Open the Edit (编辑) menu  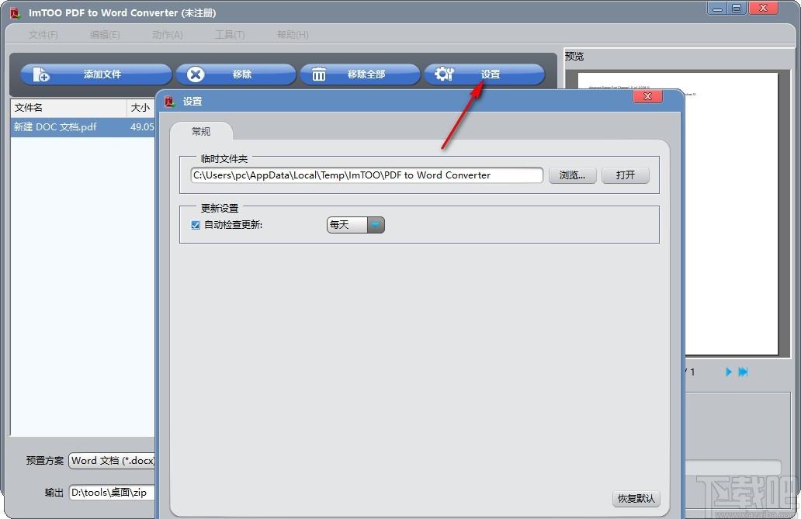click(105, 35)
